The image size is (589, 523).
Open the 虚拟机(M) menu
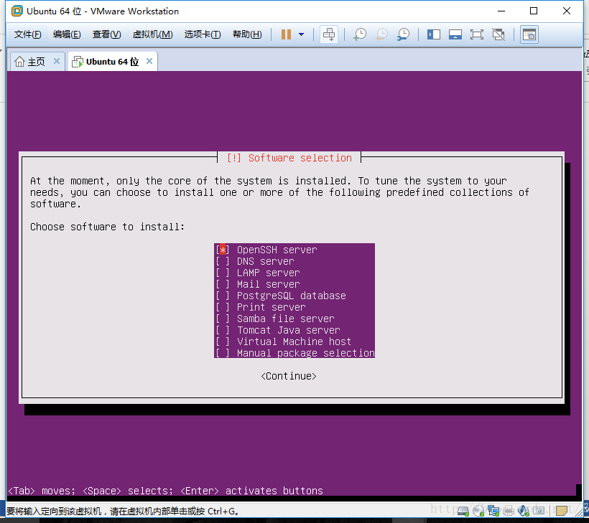[x=152, y=34]
